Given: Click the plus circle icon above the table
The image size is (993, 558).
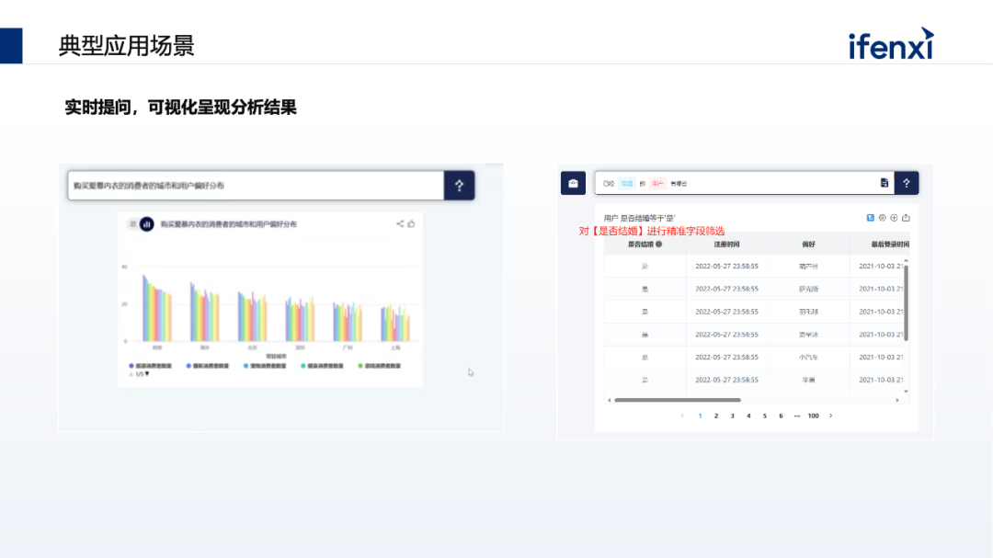Looking at the screenshot, I should click(x=894, y=218).
